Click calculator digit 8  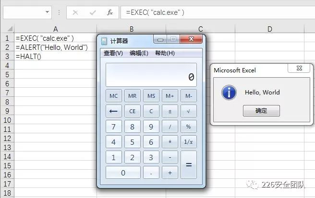pyautogui.click(x=133, y=127)
